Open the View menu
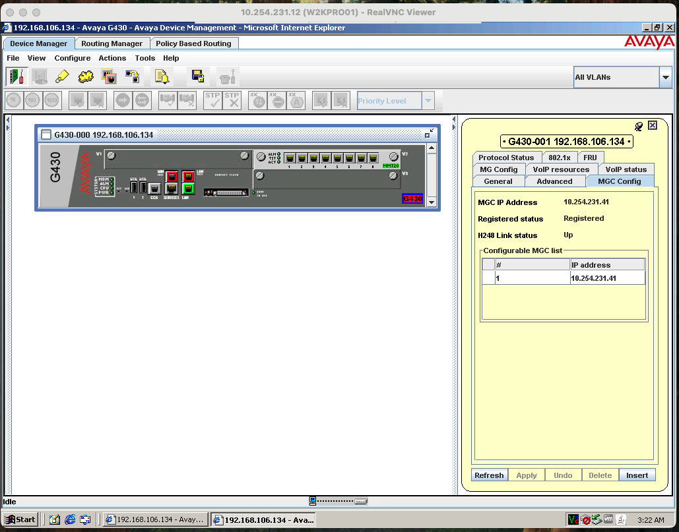679x532 pixels. point(36,58)
